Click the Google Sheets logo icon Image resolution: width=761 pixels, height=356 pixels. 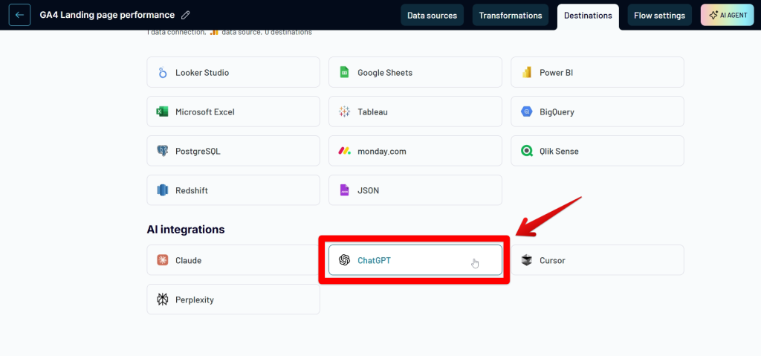tap(344, 72)
